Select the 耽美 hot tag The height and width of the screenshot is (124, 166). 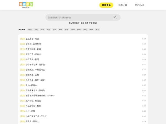pos(30,29)
